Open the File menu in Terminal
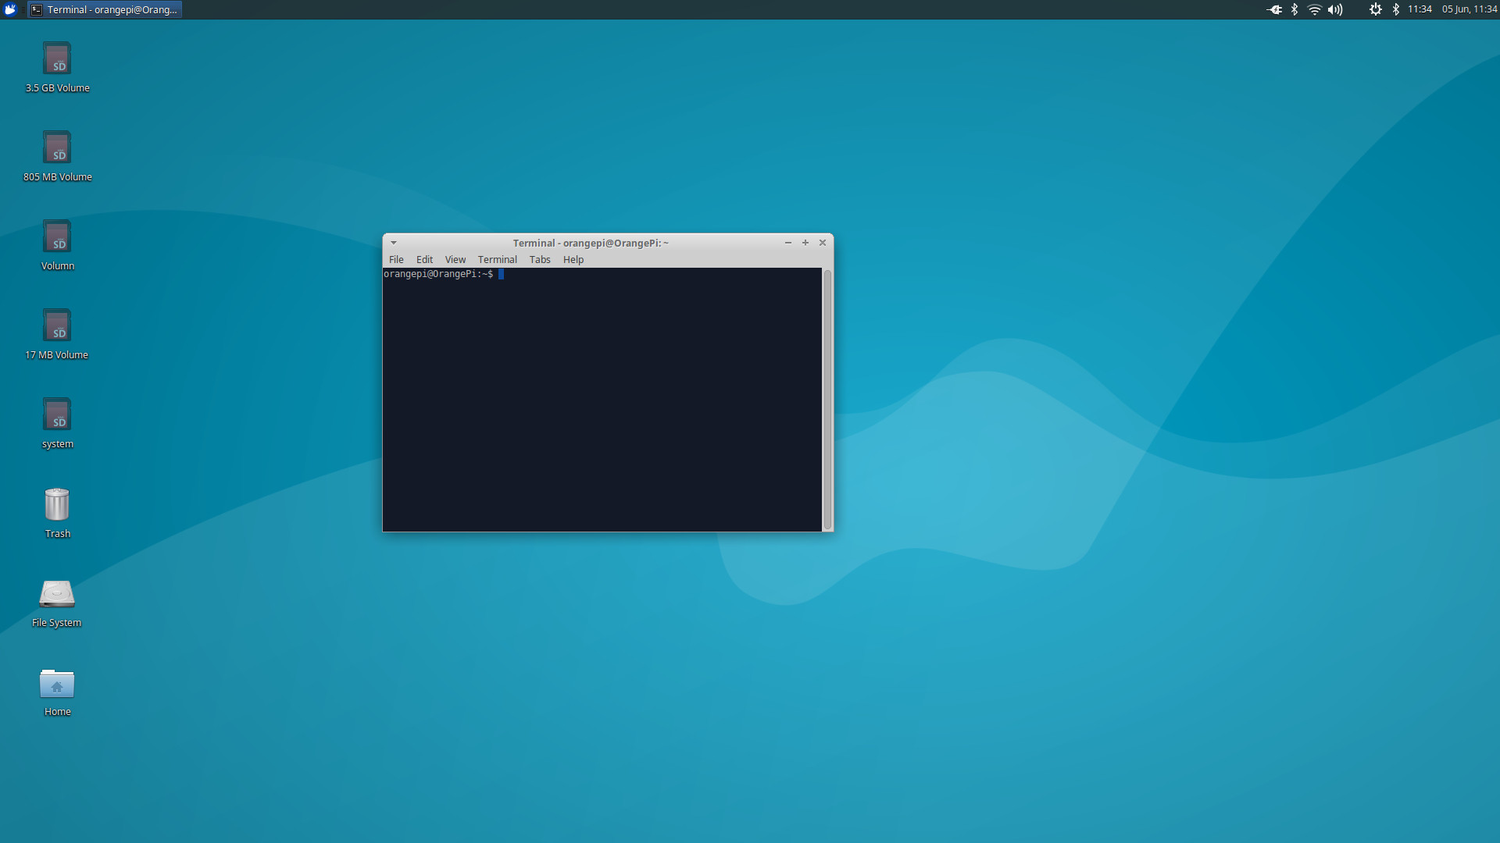The width and height of the screenshot is (1500, 843). 396,260
